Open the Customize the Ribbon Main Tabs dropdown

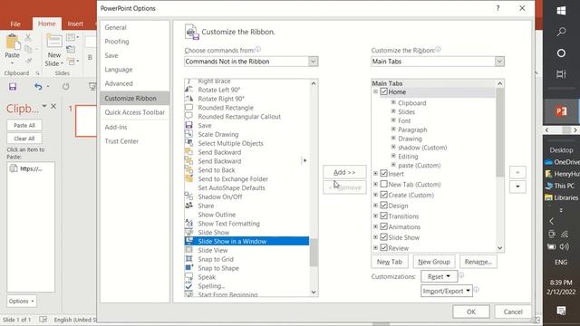499,62
